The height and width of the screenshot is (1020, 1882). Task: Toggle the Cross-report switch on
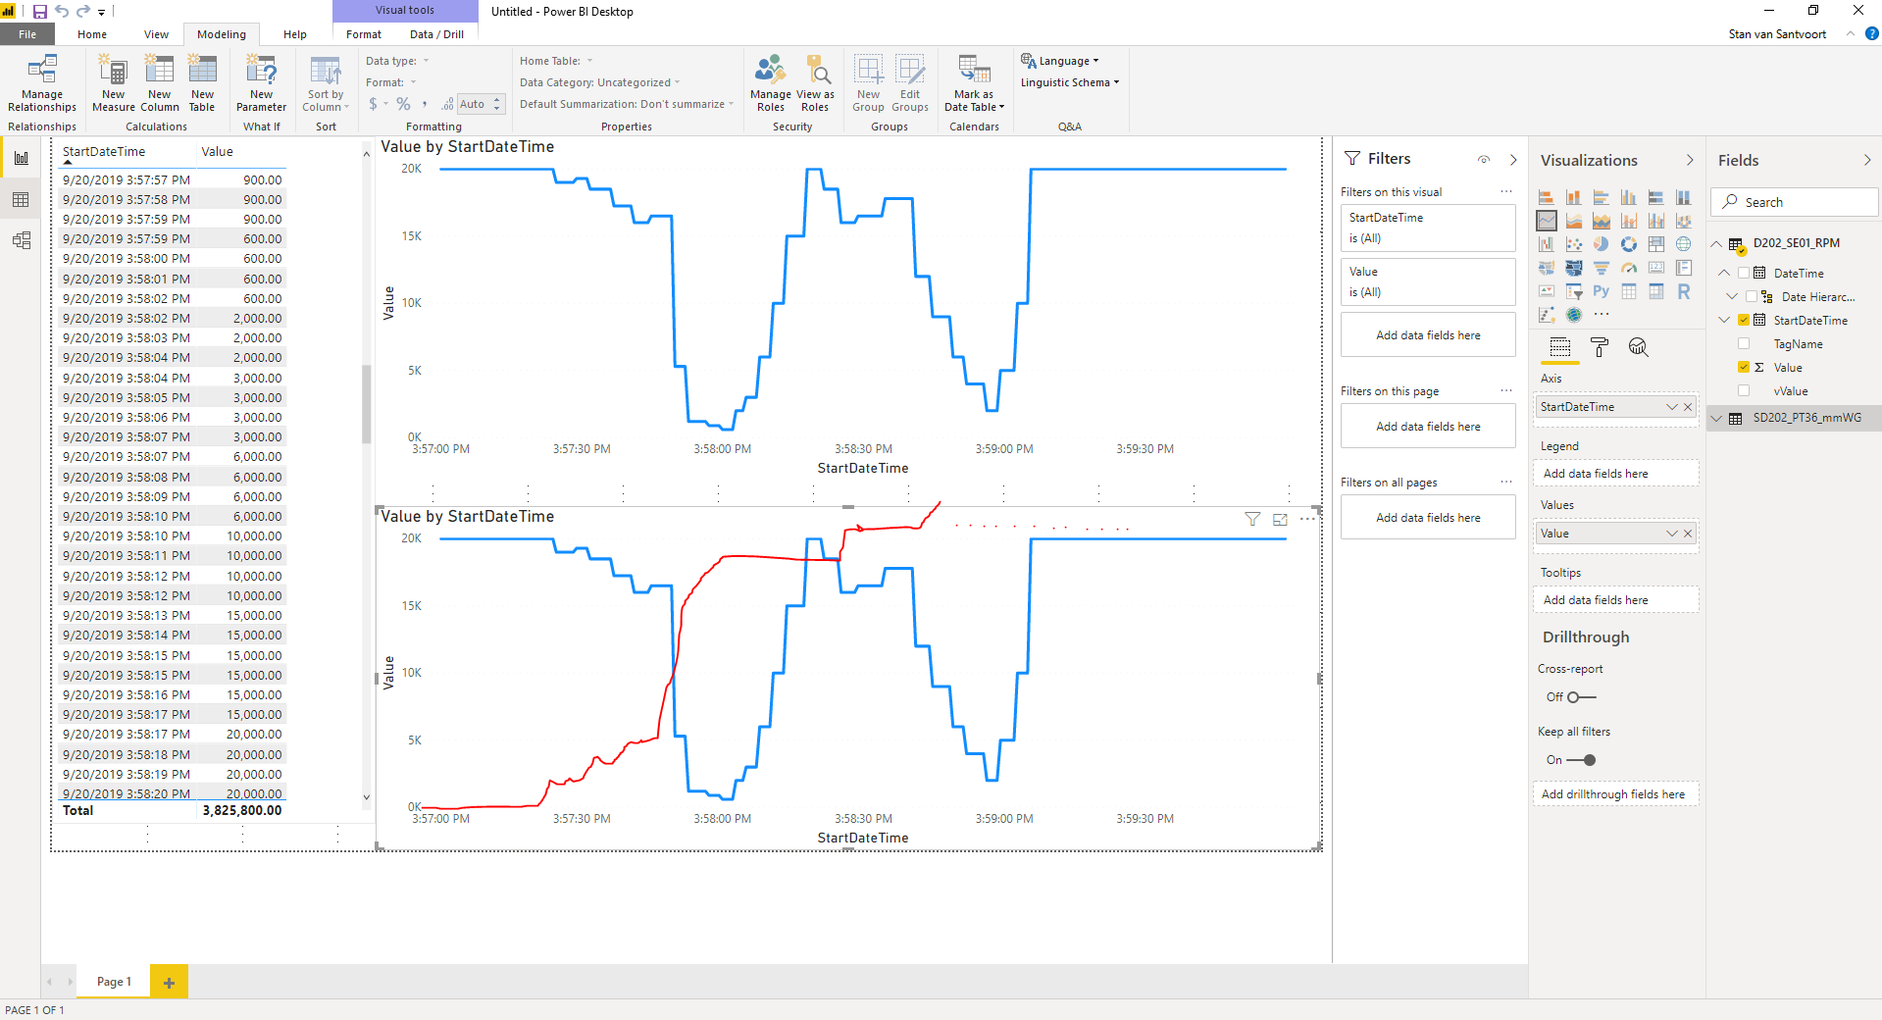1582,697
